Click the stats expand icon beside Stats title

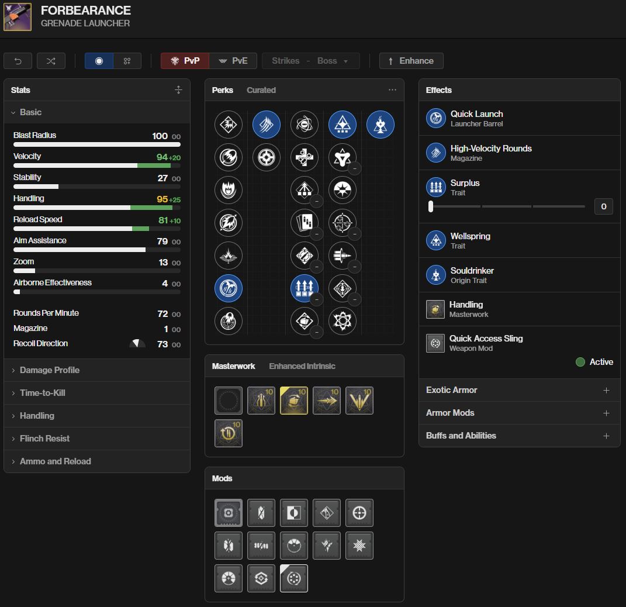178,90
